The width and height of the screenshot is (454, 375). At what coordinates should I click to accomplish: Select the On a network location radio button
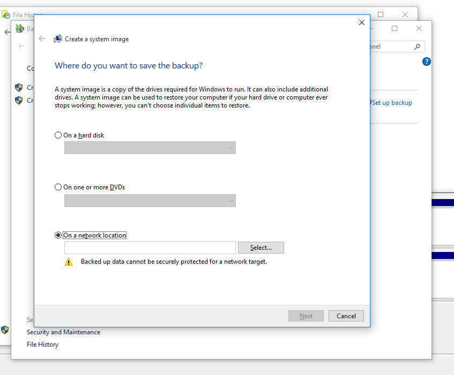[x=58, y=235]
